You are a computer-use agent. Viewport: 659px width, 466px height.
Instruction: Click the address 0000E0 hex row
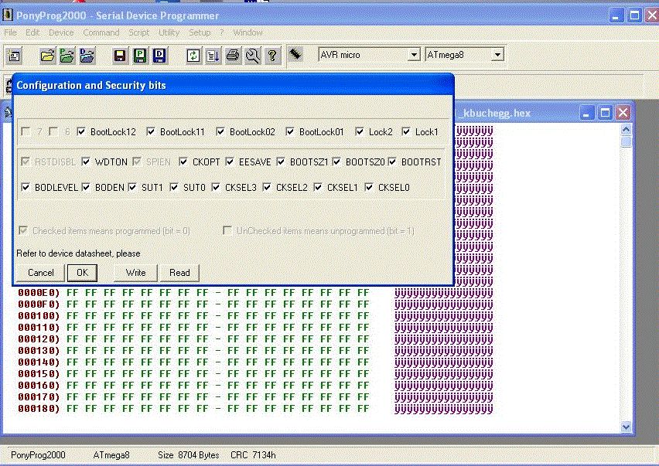(255, 293)
